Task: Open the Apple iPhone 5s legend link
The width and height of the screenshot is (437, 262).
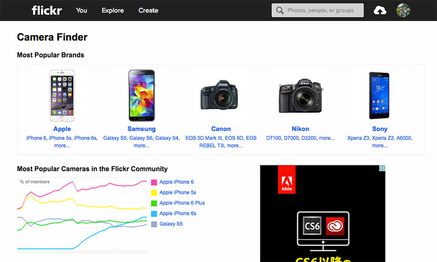Action: coord(178,193)
